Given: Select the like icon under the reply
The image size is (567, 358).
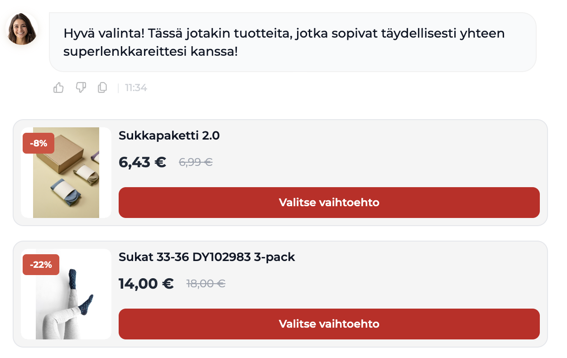Looking at the screenshot, I should (58, 88).
